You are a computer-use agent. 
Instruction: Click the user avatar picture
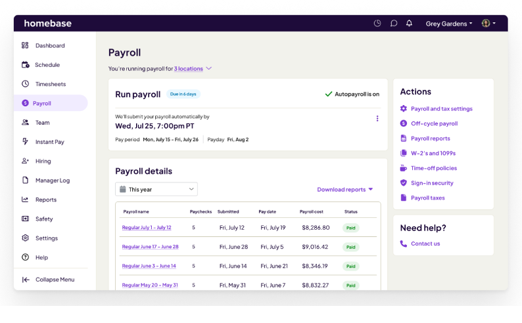[486, 23]
